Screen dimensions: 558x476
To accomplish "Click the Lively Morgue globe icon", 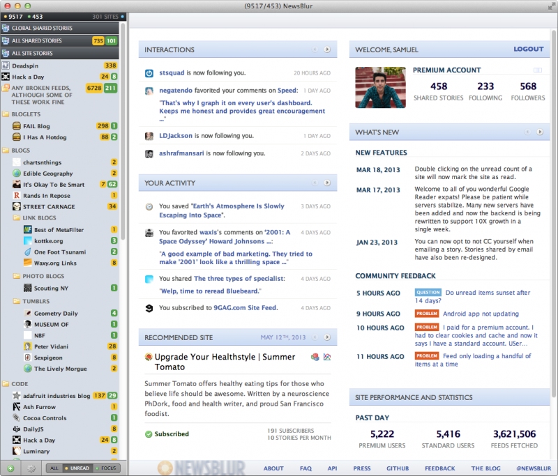I will click(27, 369).
